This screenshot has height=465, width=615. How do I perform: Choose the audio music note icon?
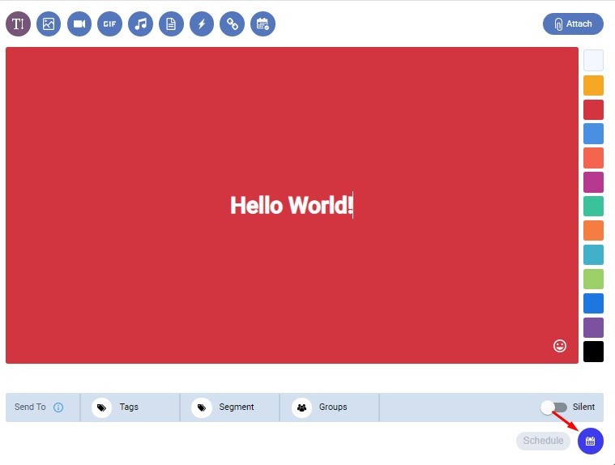pos(140,24)
